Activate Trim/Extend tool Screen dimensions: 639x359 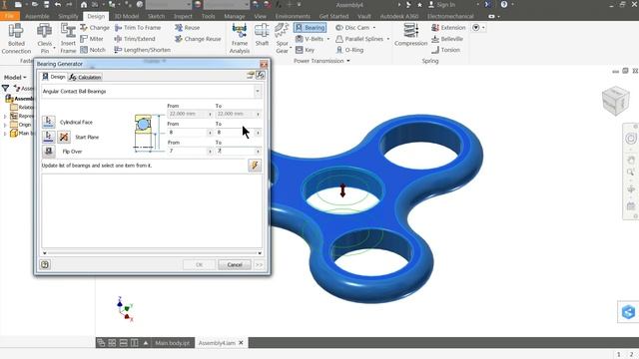point(135,39)
